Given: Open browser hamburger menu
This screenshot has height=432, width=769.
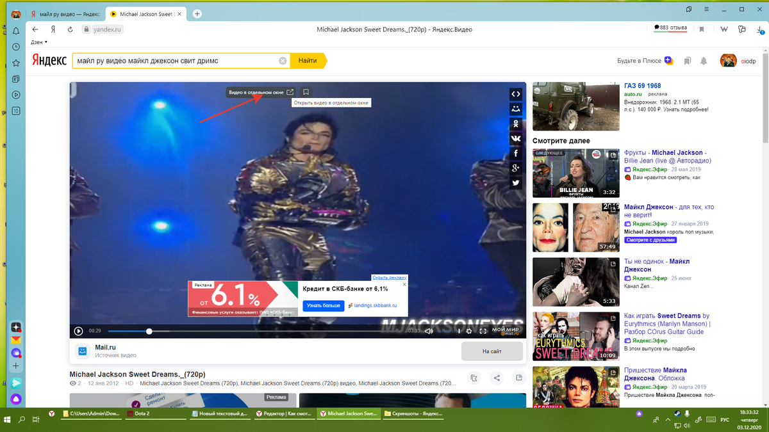Looking at the screenshot, I should 705,9.
